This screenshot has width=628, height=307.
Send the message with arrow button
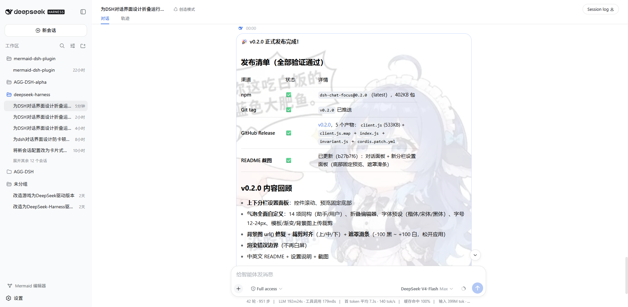[478, 288]
